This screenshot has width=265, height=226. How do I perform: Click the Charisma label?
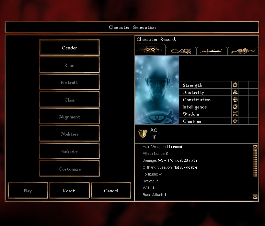(x=192, y=121)
